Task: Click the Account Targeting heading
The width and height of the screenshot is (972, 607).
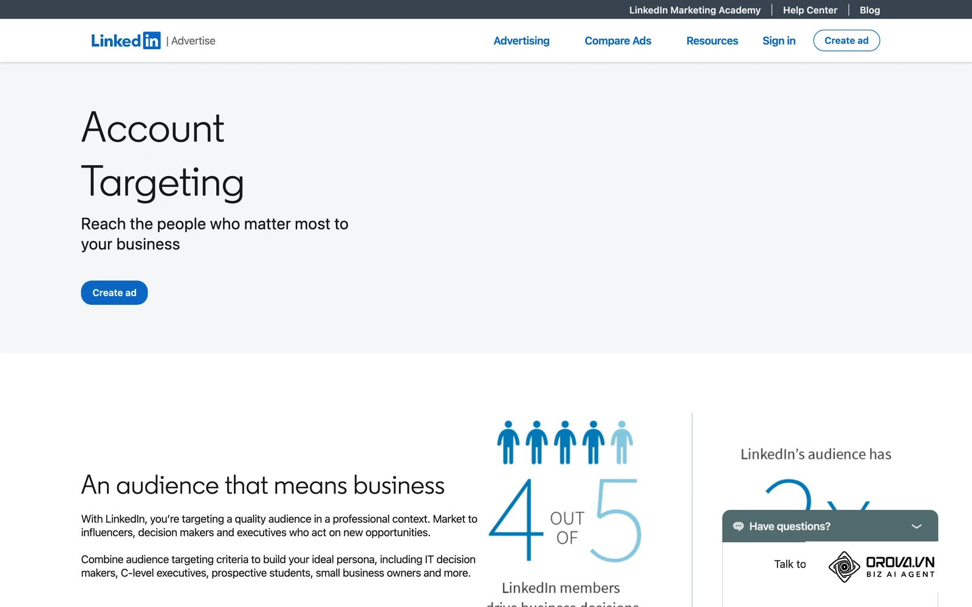Action: 162,155
